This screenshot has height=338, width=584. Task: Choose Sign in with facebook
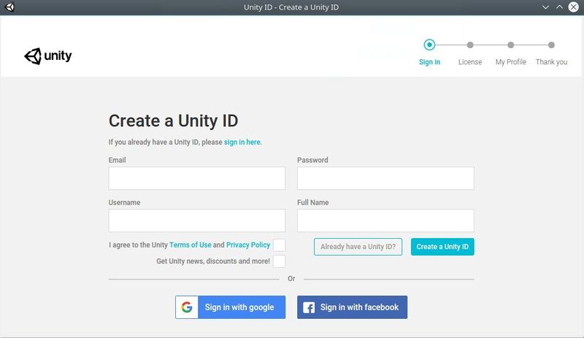(352, 307)
